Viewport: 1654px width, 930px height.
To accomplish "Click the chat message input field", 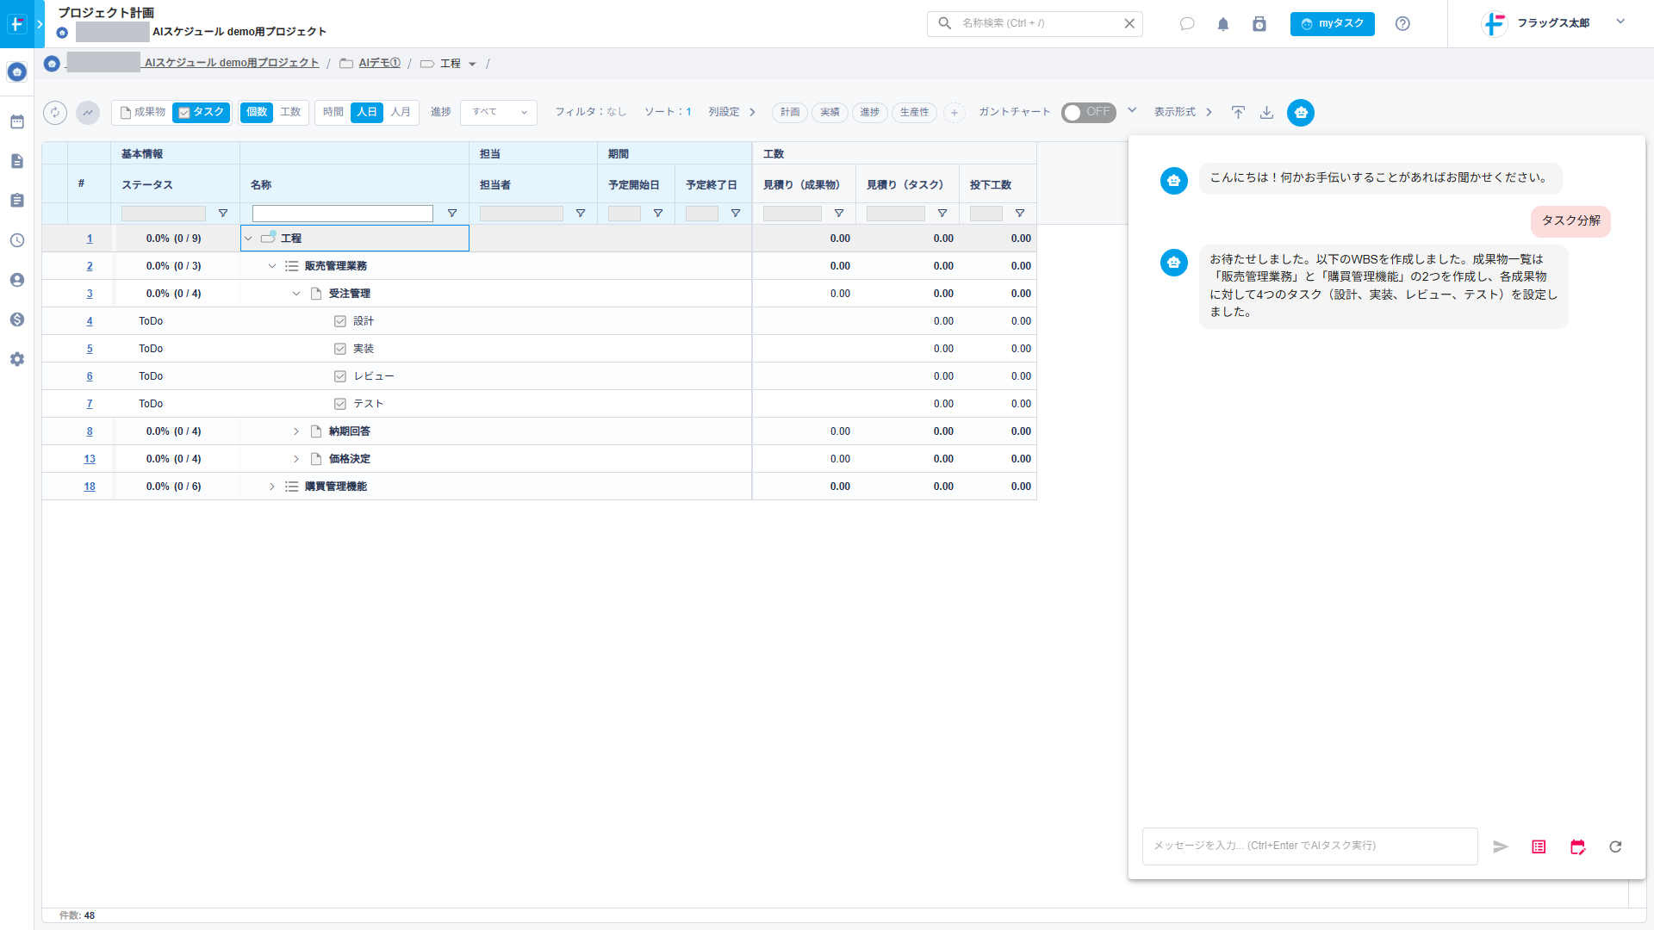I will (1309, 846).
